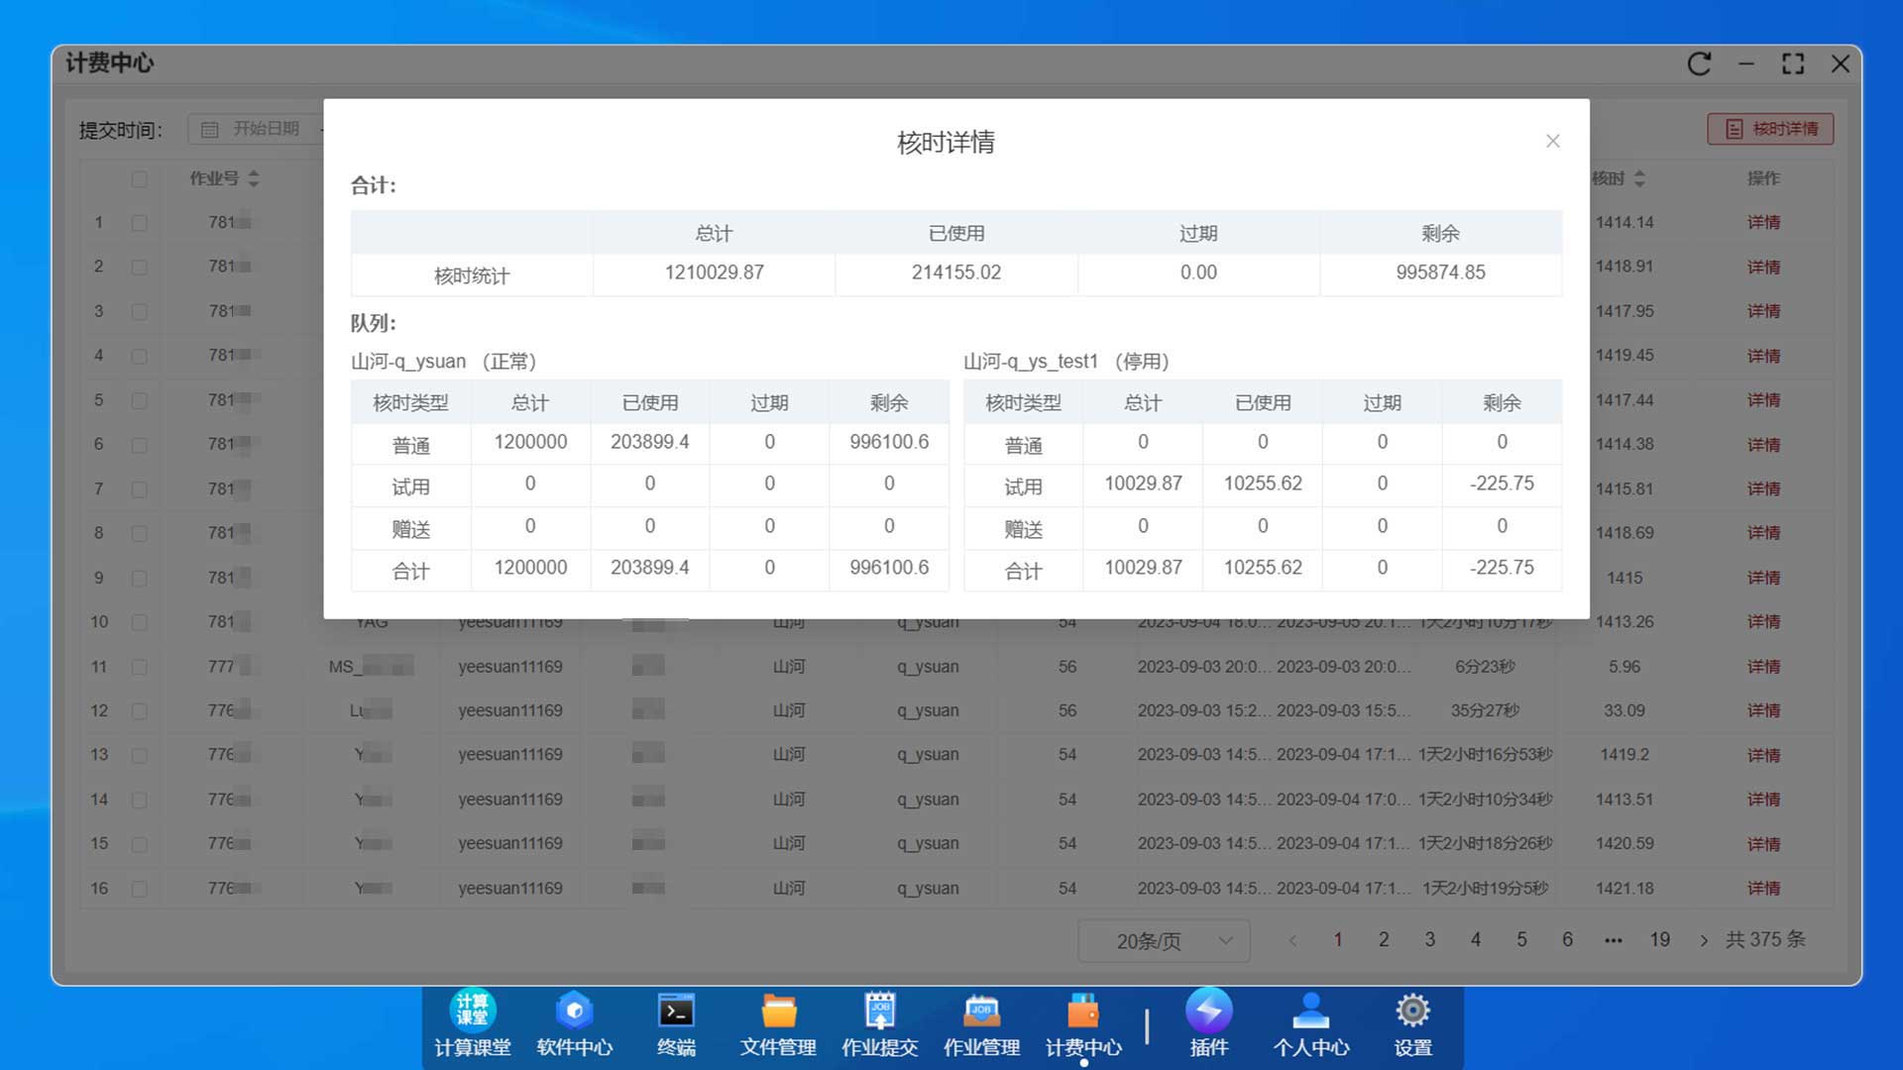Click the 核时详情 button
The height and width of the screenshot is (1070, 1903).
1770,129
